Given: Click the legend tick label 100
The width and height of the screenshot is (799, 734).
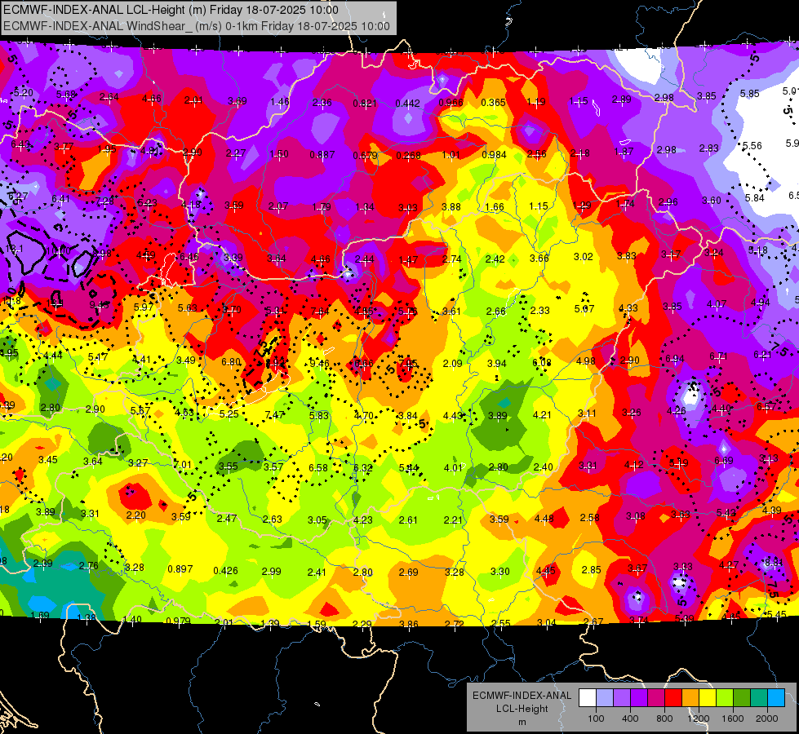Looking at the screenshot, I should [596, 719].
